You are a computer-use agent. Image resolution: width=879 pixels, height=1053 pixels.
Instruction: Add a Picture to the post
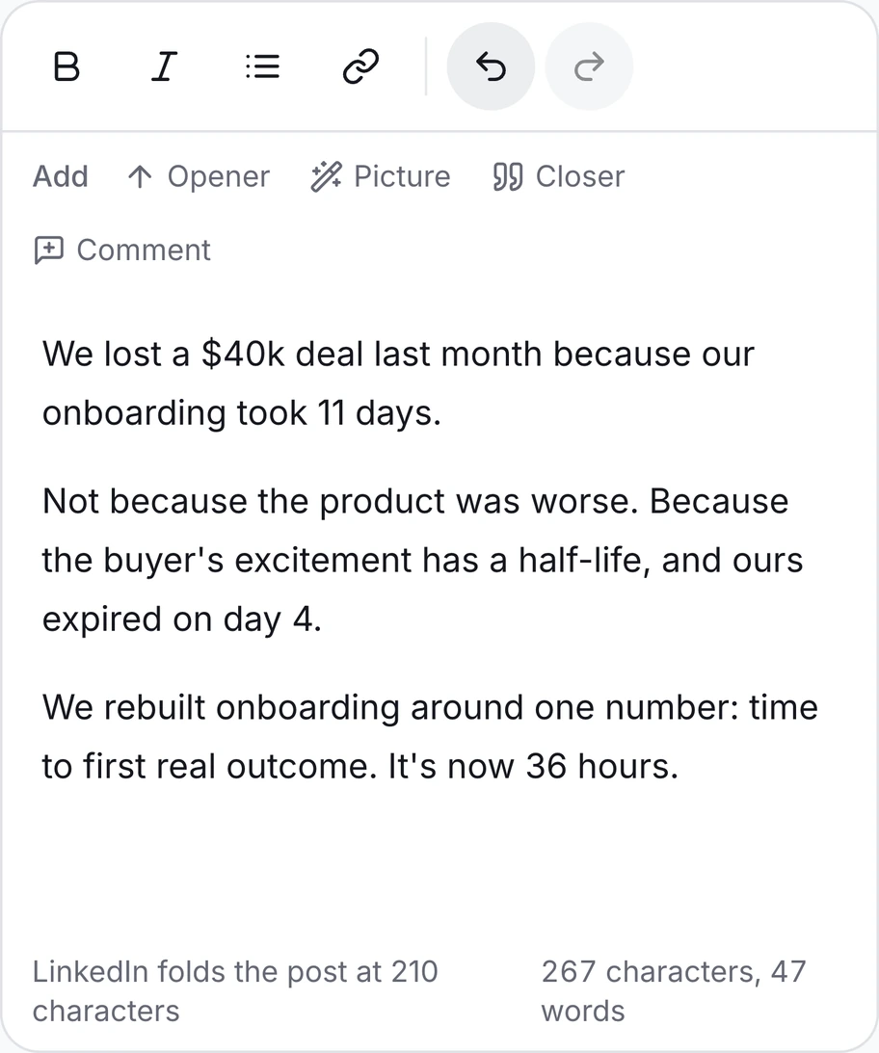pyautogui.click(x=381, y=176)
